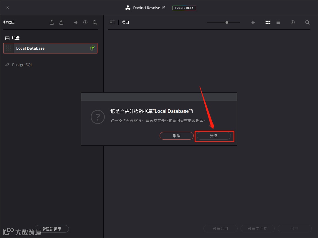Click the PUBLIC BETA badge
The image size is (318, 238).
click(x=184, y=8)
